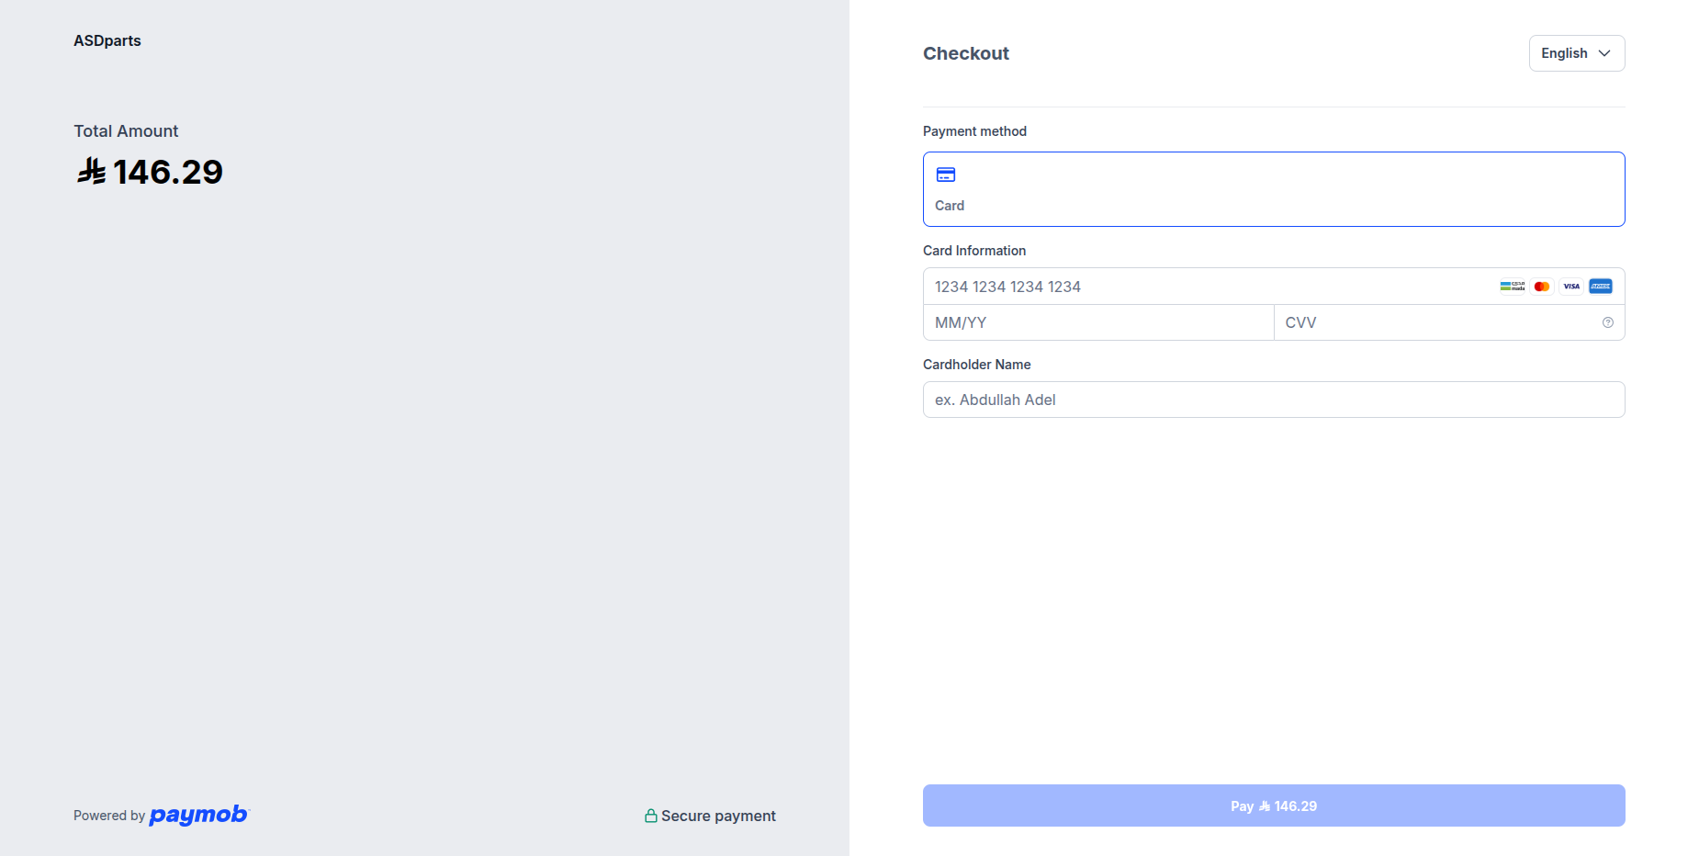Click the mada card network icon
This screenshot has width=1699, height=856.
(x=1512, y=287)
